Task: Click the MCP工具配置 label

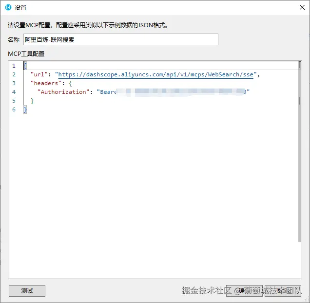Action: coord(26,53)
